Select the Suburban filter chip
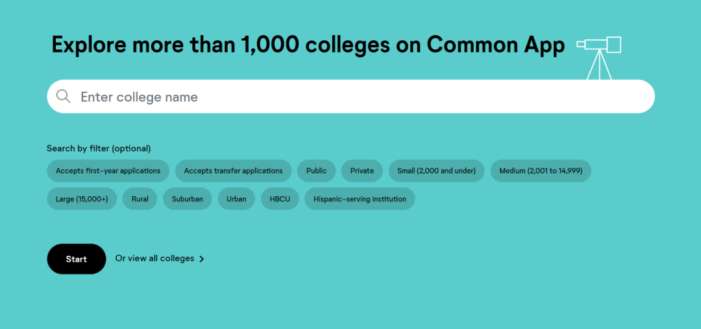Screen dimensions: 701x329 [x=187, y=199]
